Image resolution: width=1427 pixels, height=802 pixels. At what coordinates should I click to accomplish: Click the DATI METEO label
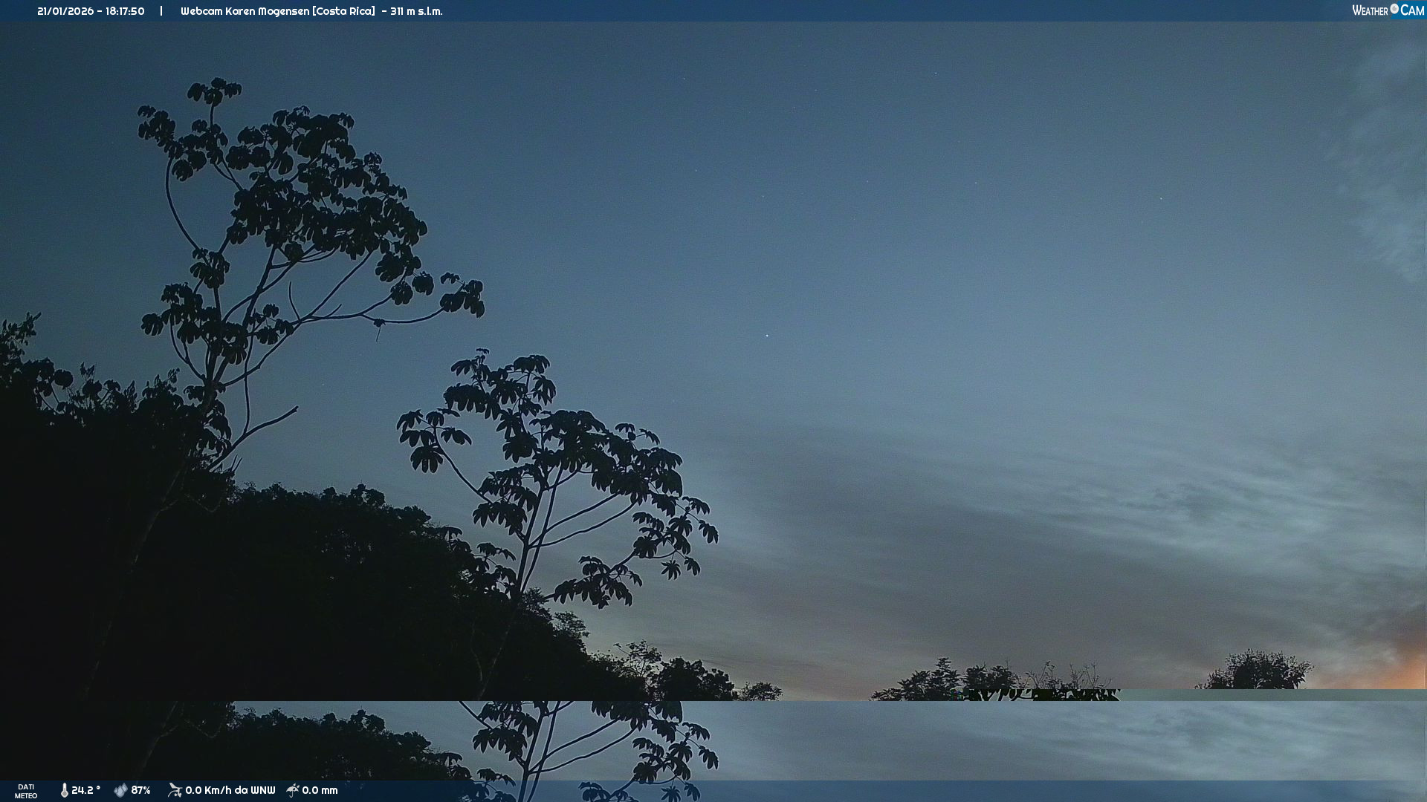pos(26,791)
